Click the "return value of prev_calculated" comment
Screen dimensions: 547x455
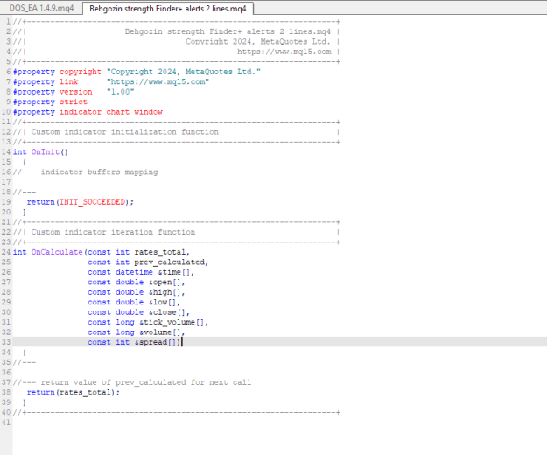click(x=114, y=382)
